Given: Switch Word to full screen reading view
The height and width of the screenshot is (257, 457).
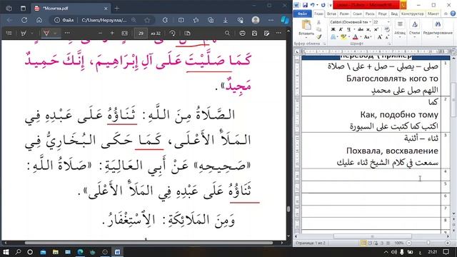Looking at the screenshot, I should 370,243.
